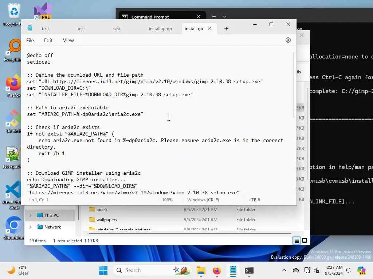
Task: Open the Edit menu in Notepad
Action: (48, 40)
